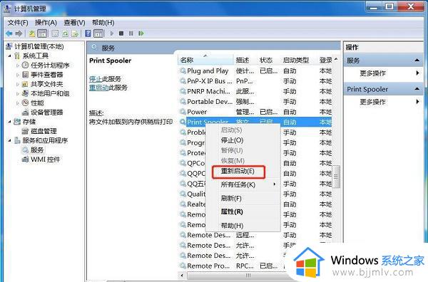Click the services list vertical scrollbar thumb
Viewport: 428px width, 282px height.
pyautogui.click(x=336, y=177)
